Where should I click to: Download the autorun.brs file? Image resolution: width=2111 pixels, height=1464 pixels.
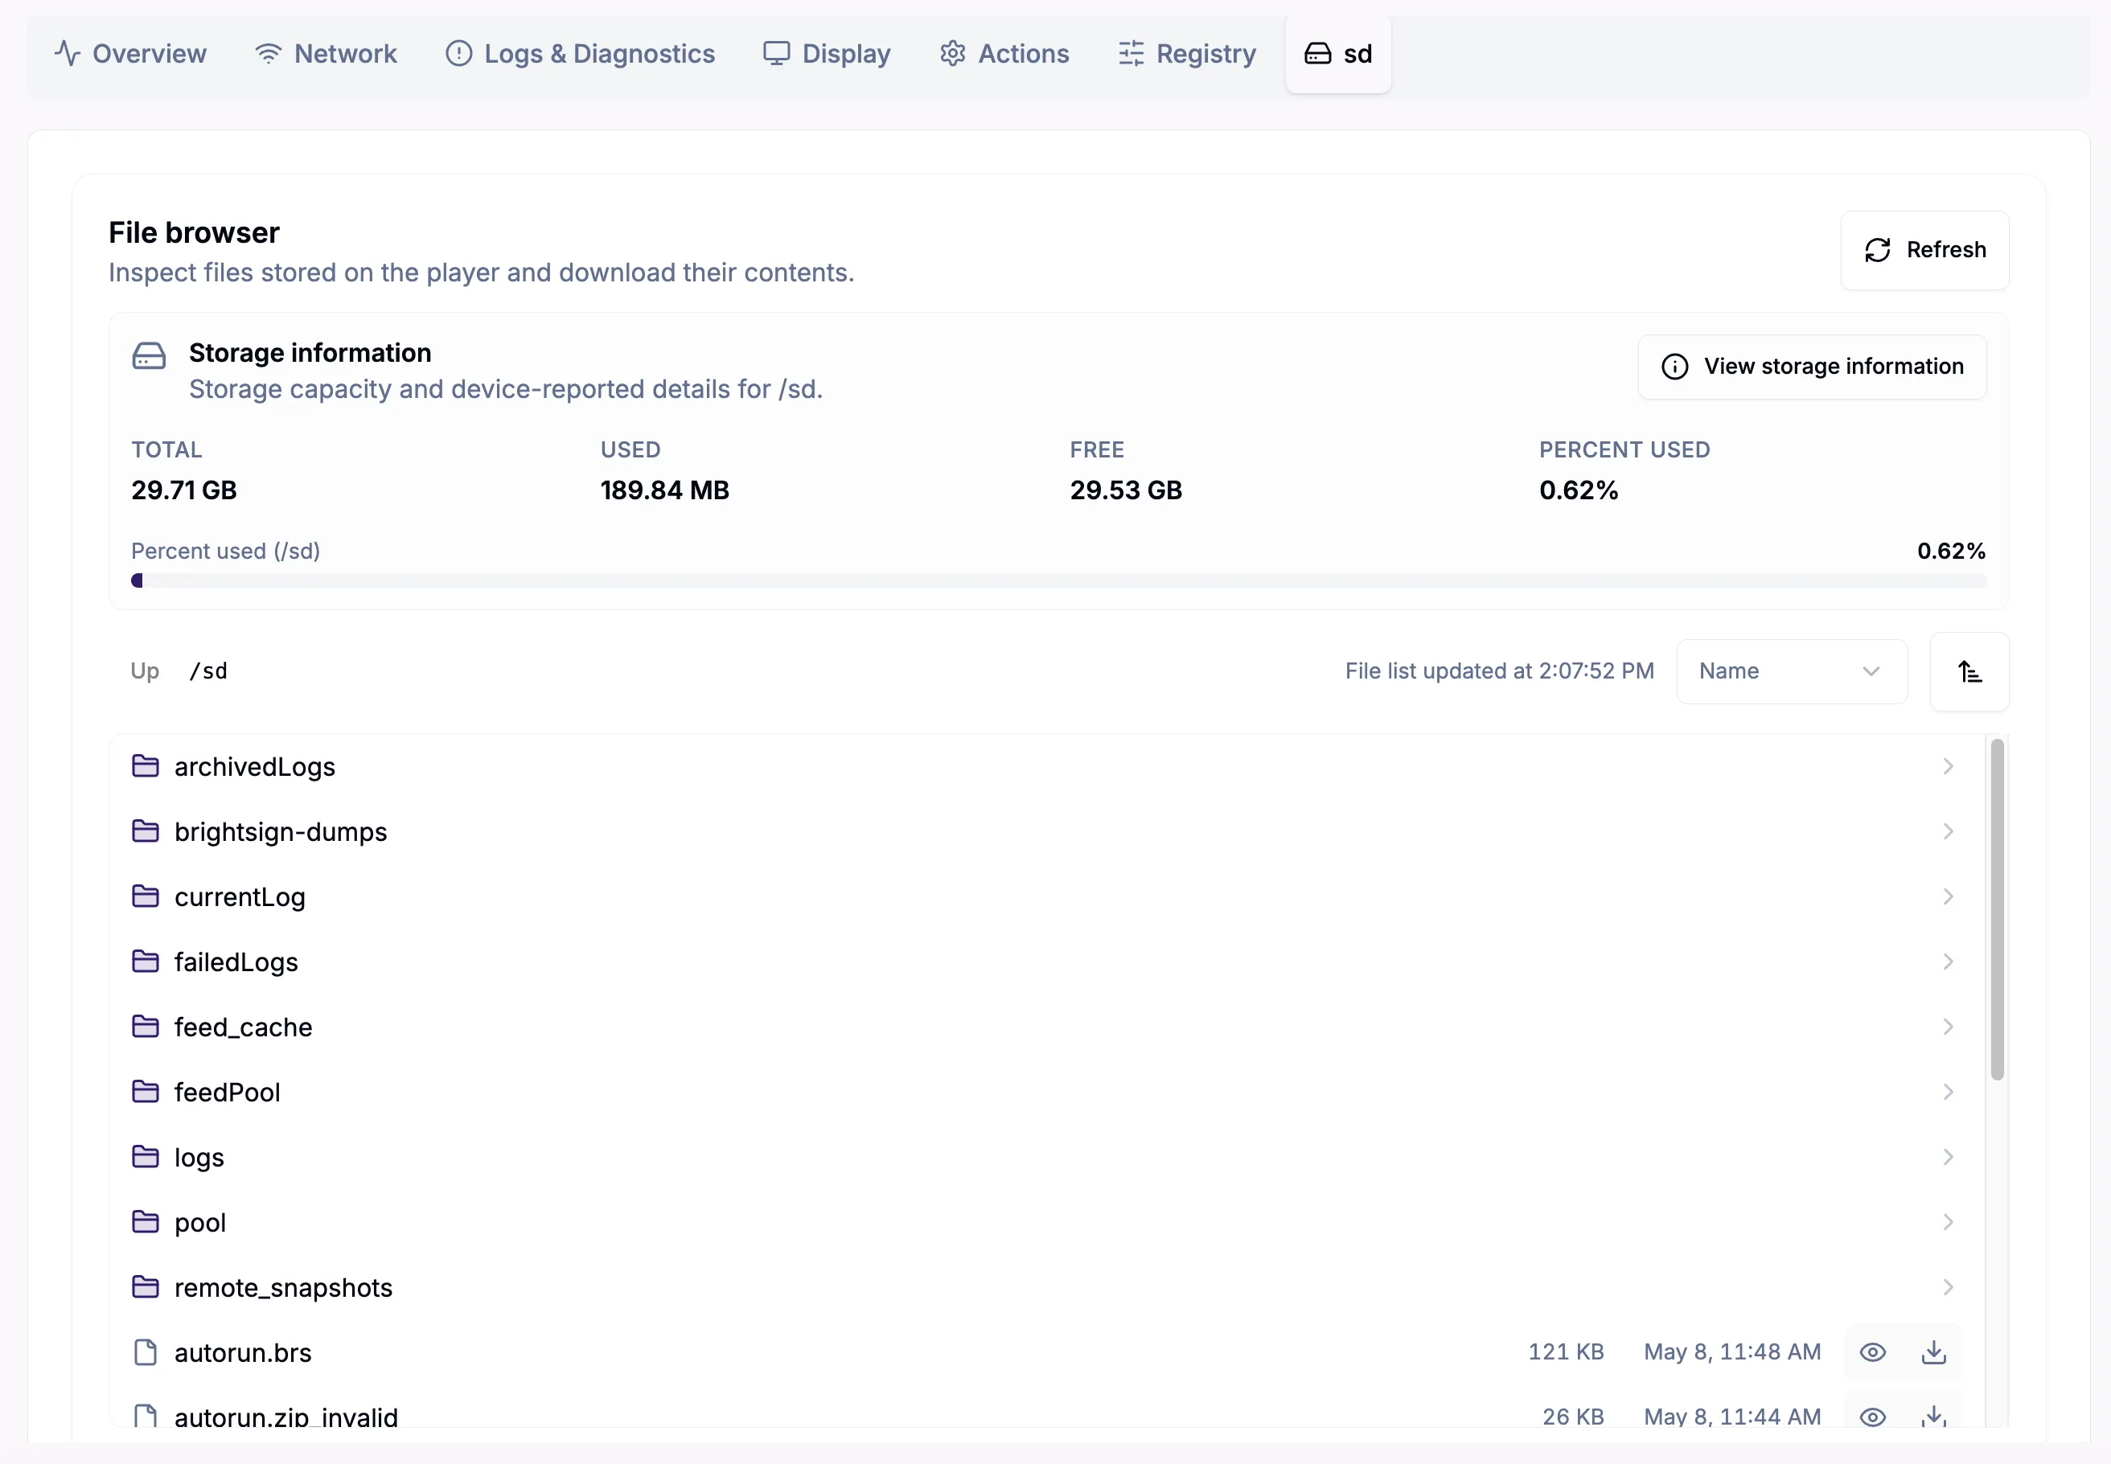[x=1933, y=1352]
